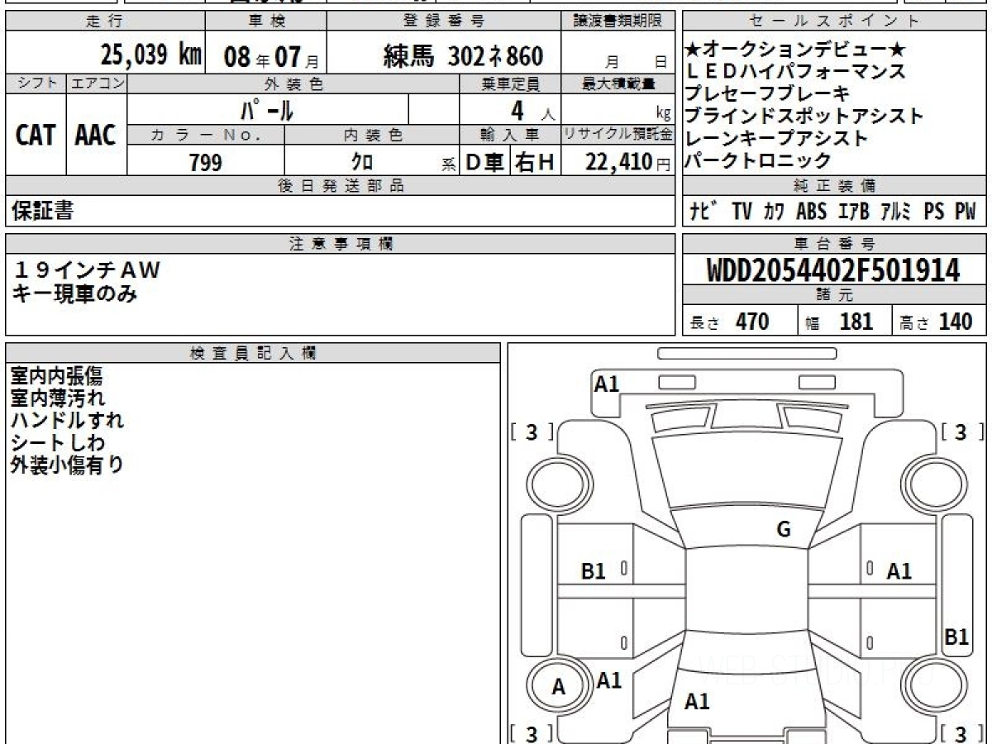Click the B1 mark on the door panel

(594, 570)
